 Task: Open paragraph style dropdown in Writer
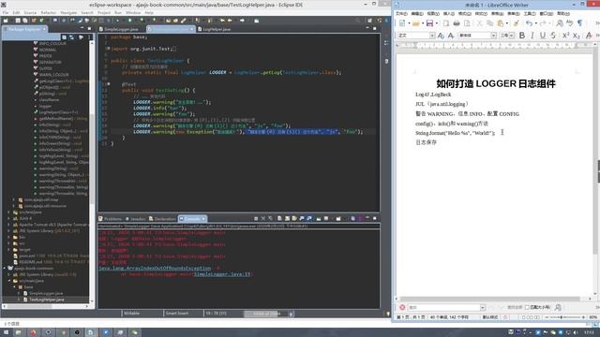coord(432,36)
